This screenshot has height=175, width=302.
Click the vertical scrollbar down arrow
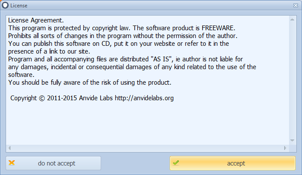coord(292,141)
